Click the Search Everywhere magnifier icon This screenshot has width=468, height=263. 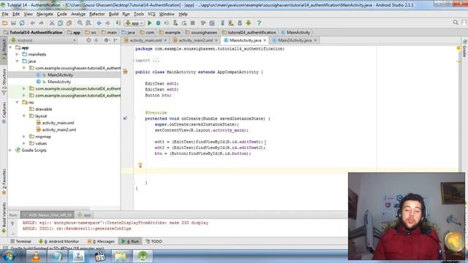click(456, 23)
